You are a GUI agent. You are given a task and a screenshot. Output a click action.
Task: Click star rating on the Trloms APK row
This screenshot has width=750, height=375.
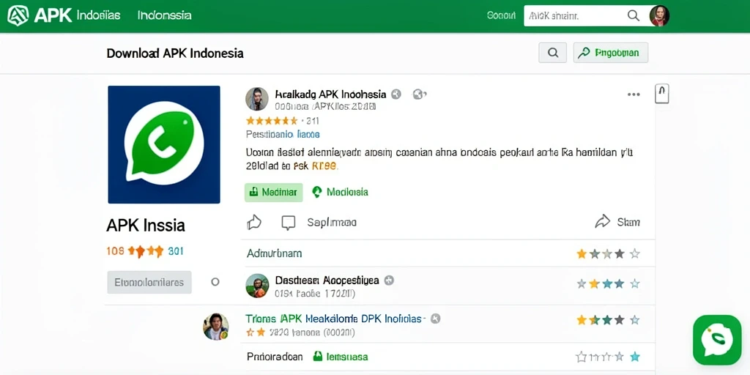click(x=608, y=320)
